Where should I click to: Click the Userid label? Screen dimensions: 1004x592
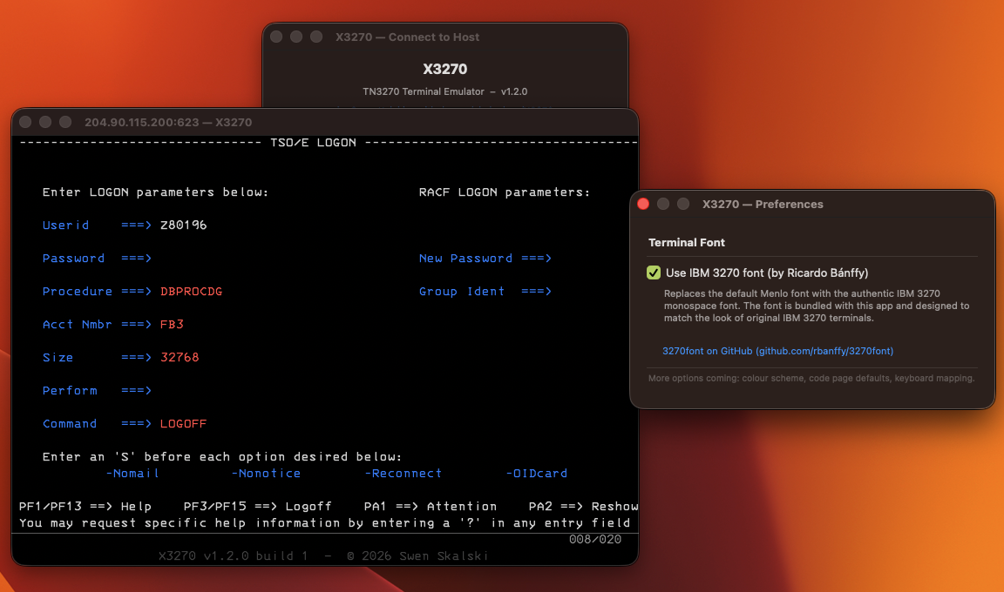[x=65, y=225]
